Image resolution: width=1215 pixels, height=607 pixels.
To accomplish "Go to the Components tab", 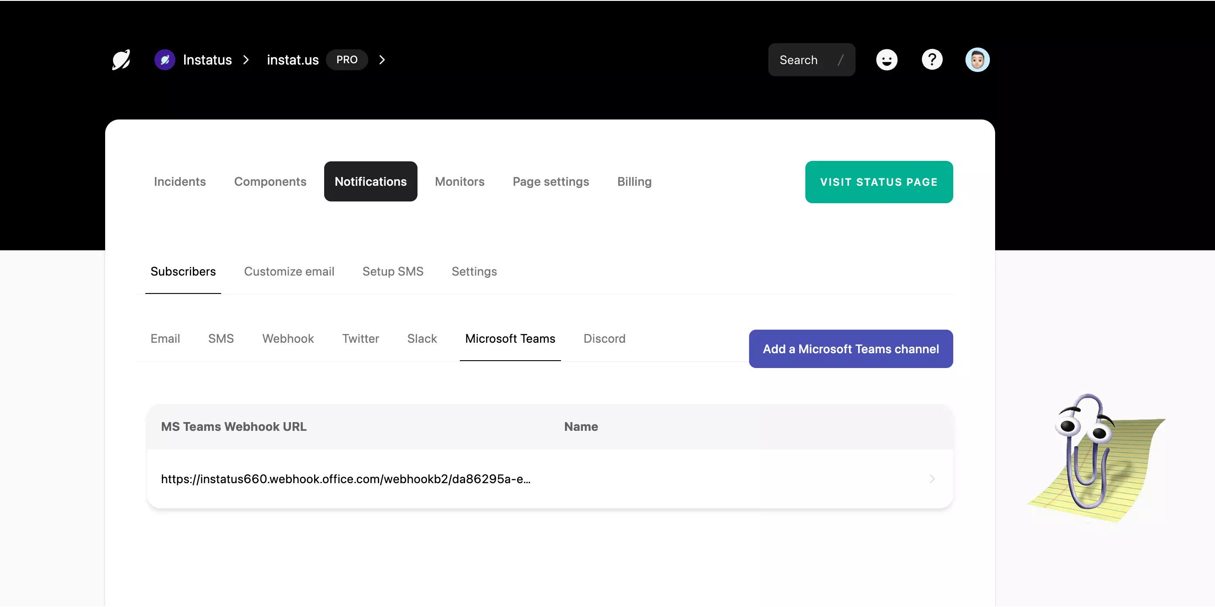I will pyautogui.click(x=270, y=181).
